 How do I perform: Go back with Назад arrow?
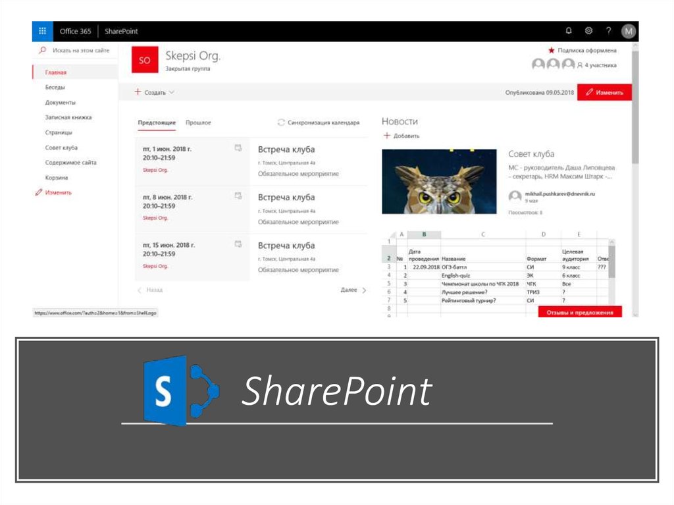tap(139, 290)
